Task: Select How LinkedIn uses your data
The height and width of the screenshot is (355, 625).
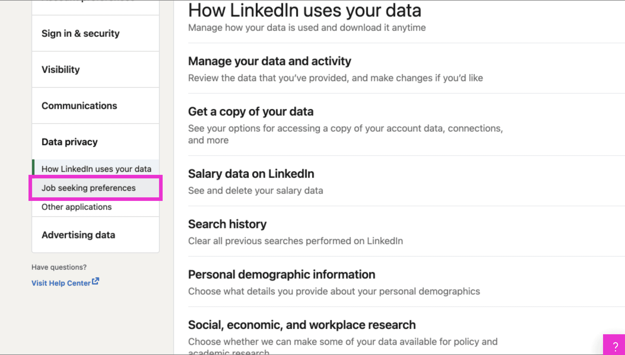Action: 96,169
